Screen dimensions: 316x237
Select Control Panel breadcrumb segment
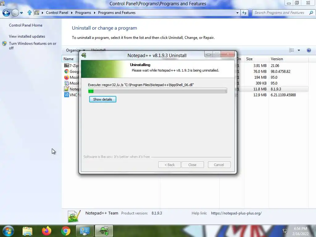click(57, 12)
